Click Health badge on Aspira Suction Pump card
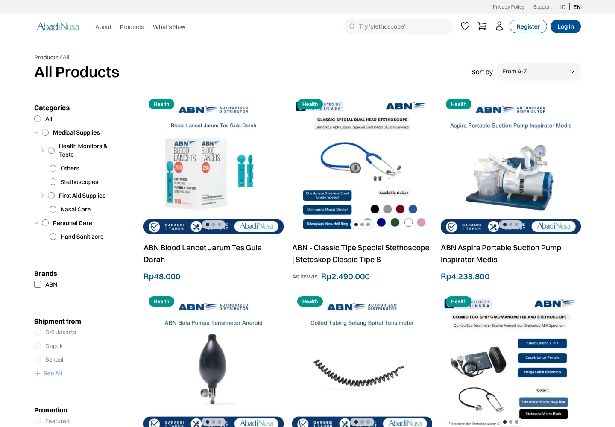This screenshot has width=615, height=427. [459, 104]
